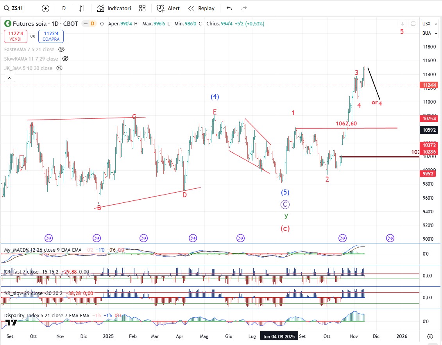This screenshot has width=442, height=345.
Task: Click the compare or add symbol plus icon
Action: click(x=45, y=8)
